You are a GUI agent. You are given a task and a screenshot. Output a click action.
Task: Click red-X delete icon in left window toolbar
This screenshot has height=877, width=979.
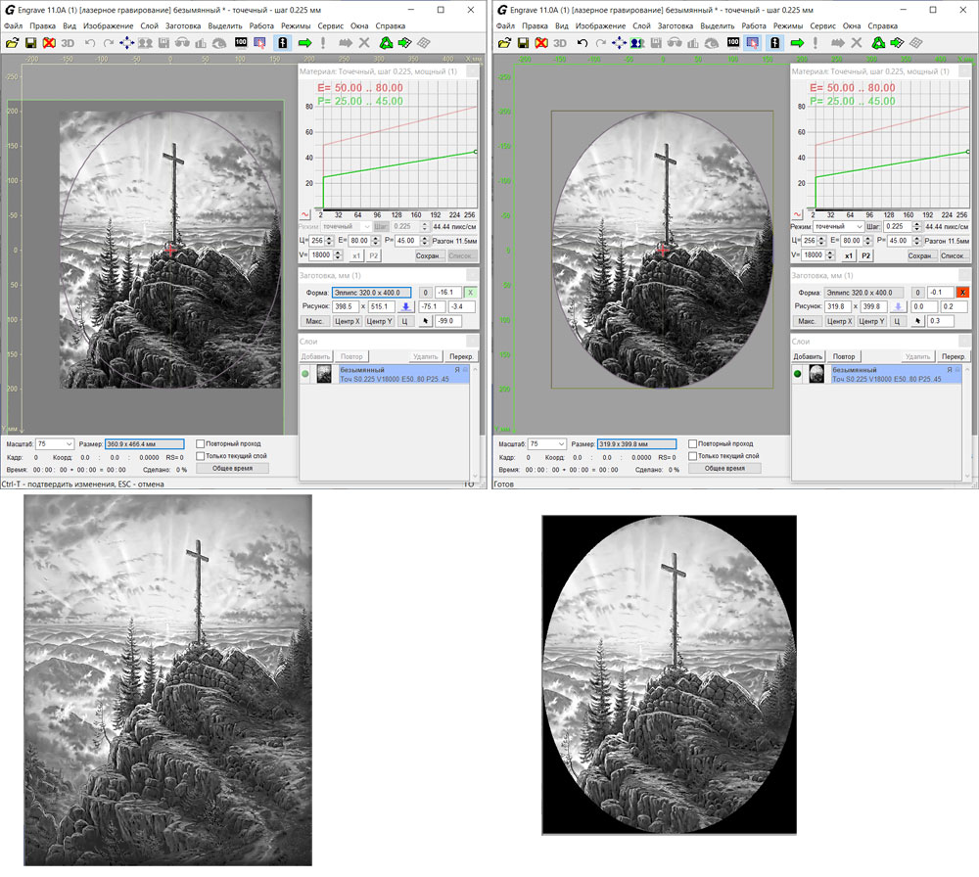point(49,43)
